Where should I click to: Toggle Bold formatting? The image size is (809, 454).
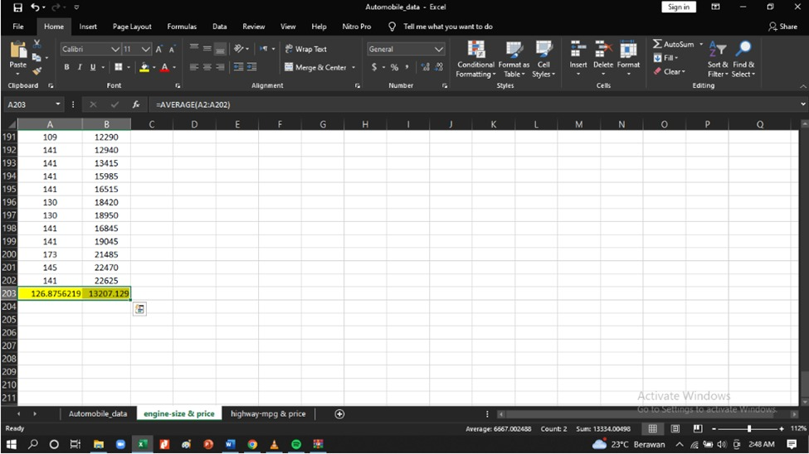(66, 67)
